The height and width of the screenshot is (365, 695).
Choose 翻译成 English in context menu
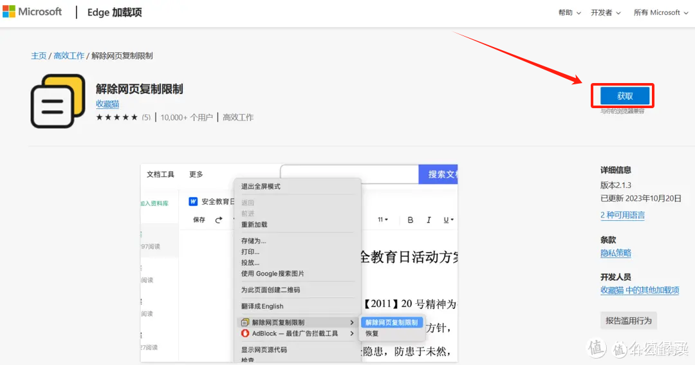262,306
